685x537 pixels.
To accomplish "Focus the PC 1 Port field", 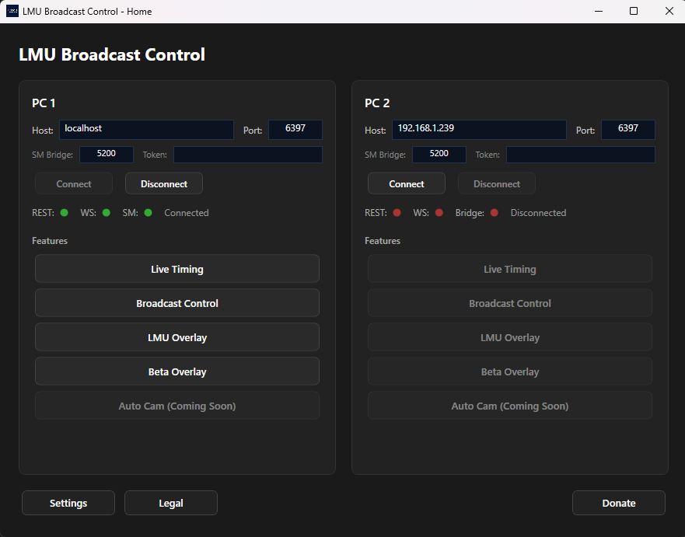I will (x=295, y=130).
